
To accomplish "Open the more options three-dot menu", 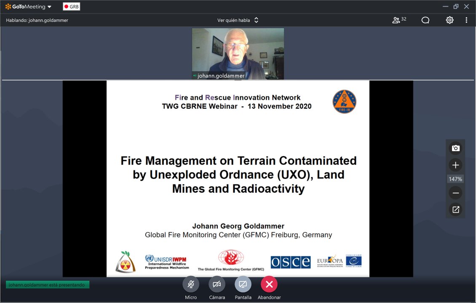I will point(466,20).
